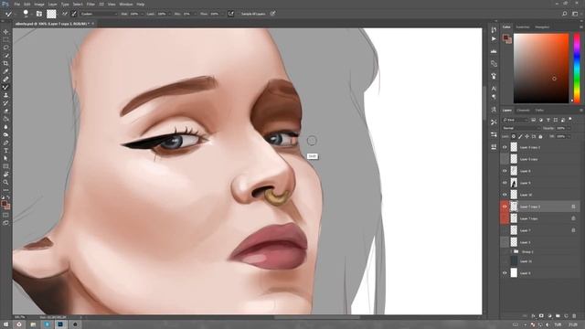The width and height of the screenshot is (585, 329).
Task: Open the File menu
Action: [17, 4]
